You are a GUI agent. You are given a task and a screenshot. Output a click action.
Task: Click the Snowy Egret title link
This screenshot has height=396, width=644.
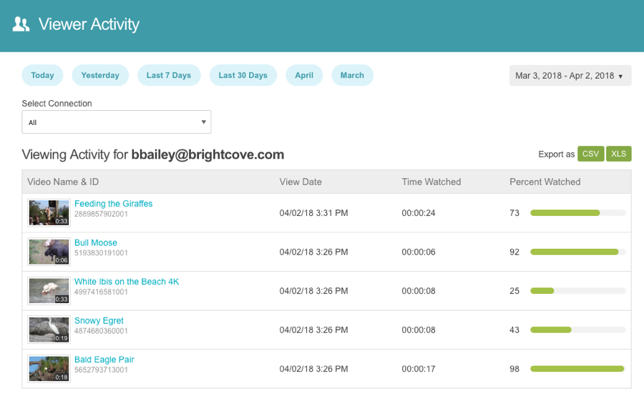coord(99,321)
